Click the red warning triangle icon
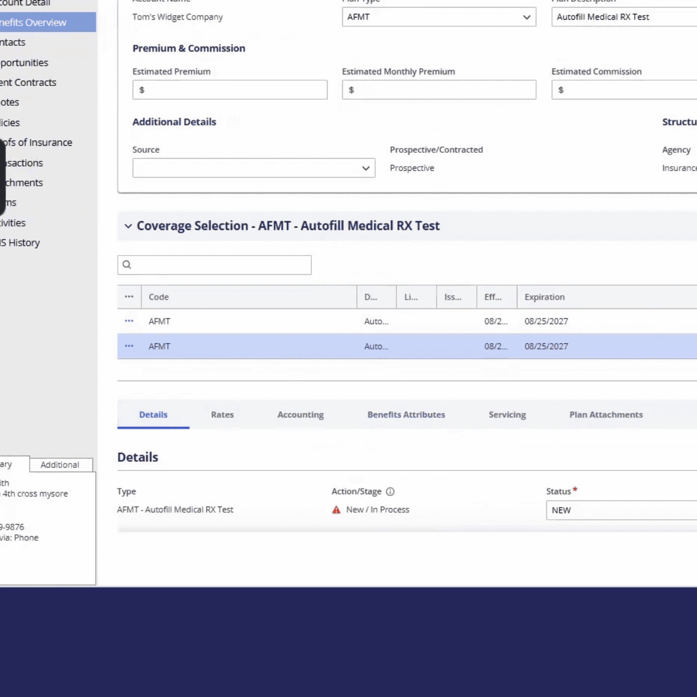The height and width of the screenshot is (697, 697). point(336,509)
